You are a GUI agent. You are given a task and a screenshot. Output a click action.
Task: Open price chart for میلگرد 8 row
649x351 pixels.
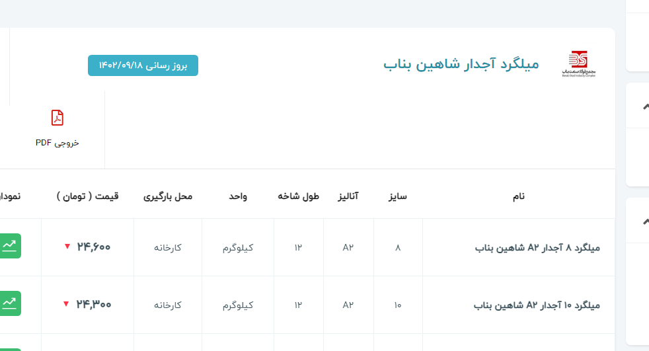11,246
